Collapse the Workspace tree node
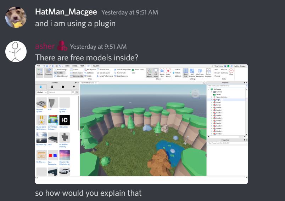Viewport: 285px width, 201px height. [208, 89]
